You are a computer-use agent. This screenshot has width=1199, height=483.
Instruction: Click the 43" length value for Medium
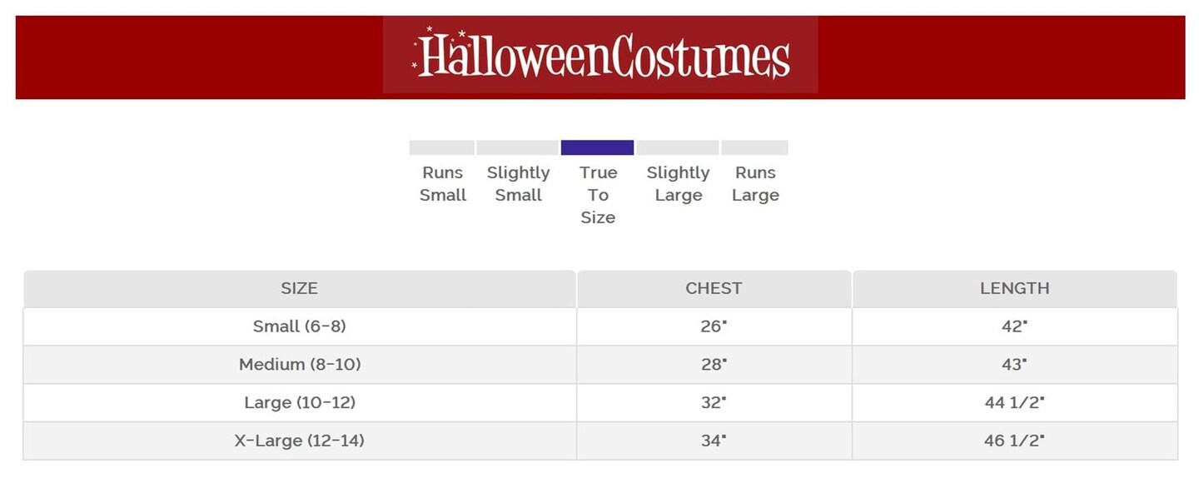(x=1014, y=365)
